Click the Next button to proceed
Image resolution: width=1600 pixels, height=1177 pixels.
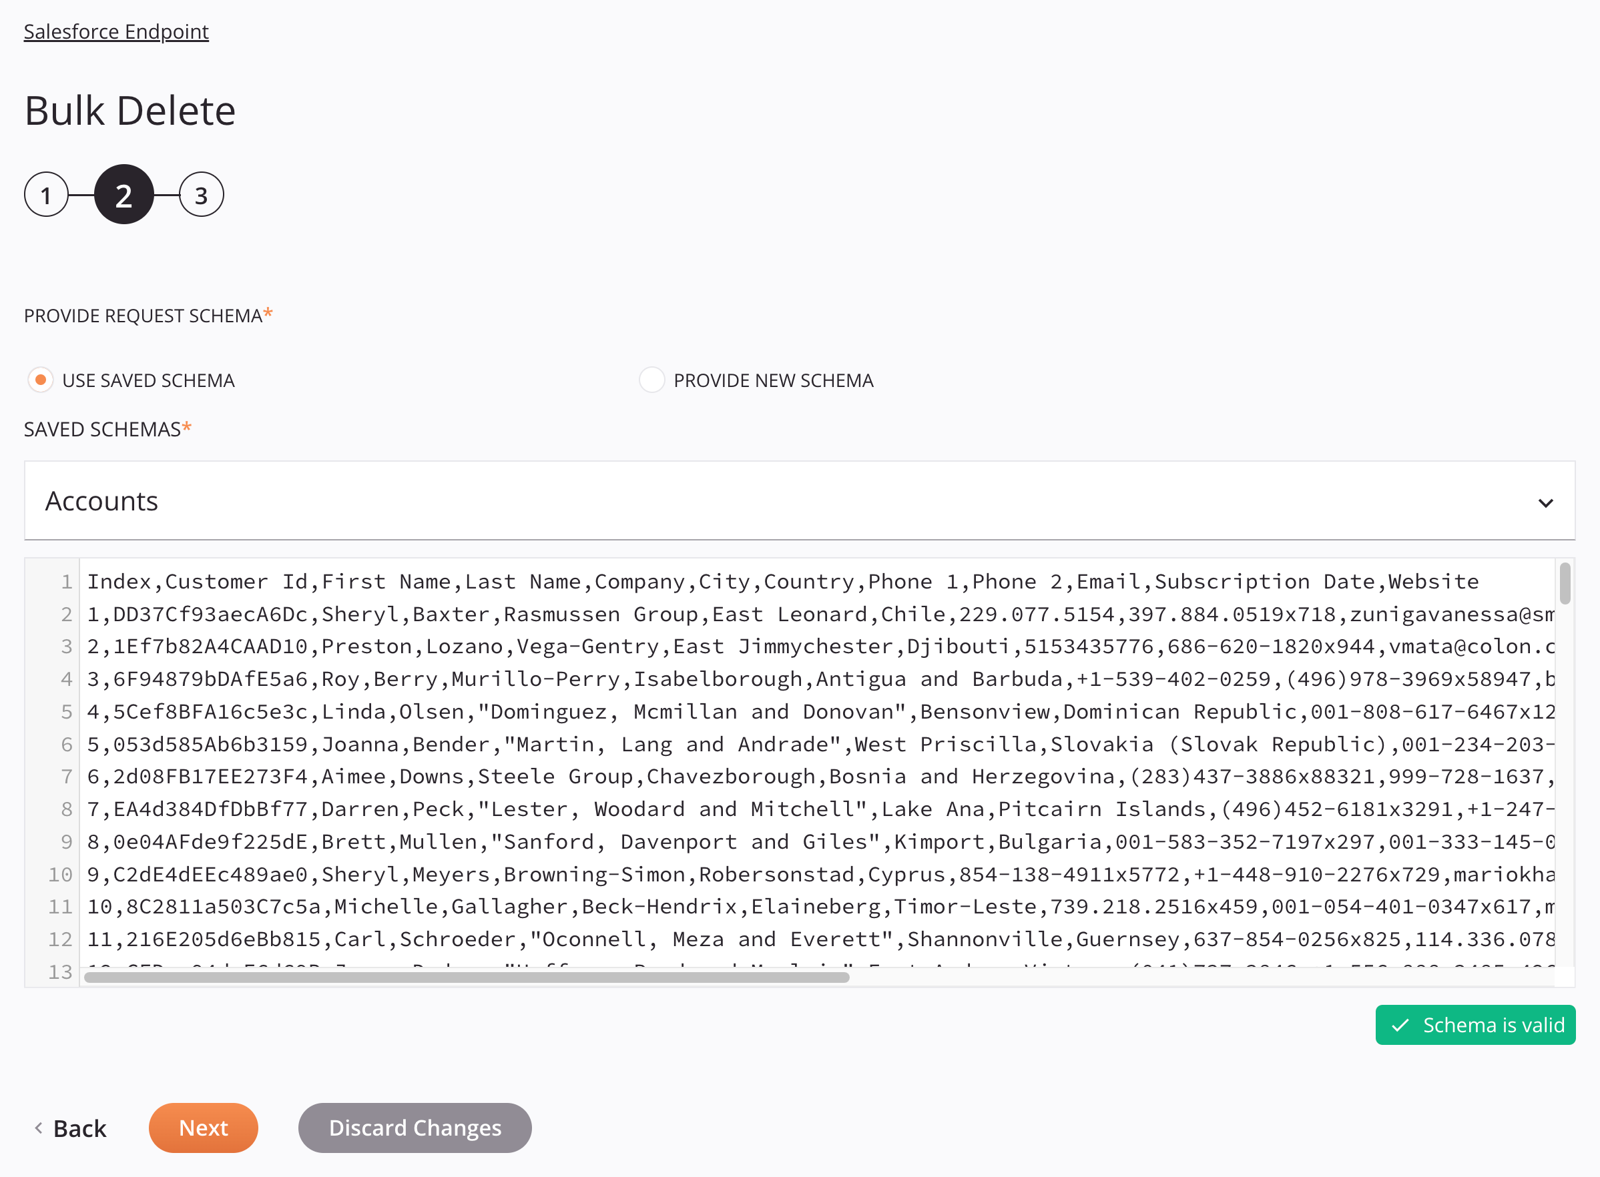click(x=204, y=1128)
